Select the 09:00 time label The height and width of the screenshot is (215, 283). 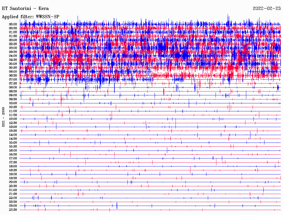[13, 95]
